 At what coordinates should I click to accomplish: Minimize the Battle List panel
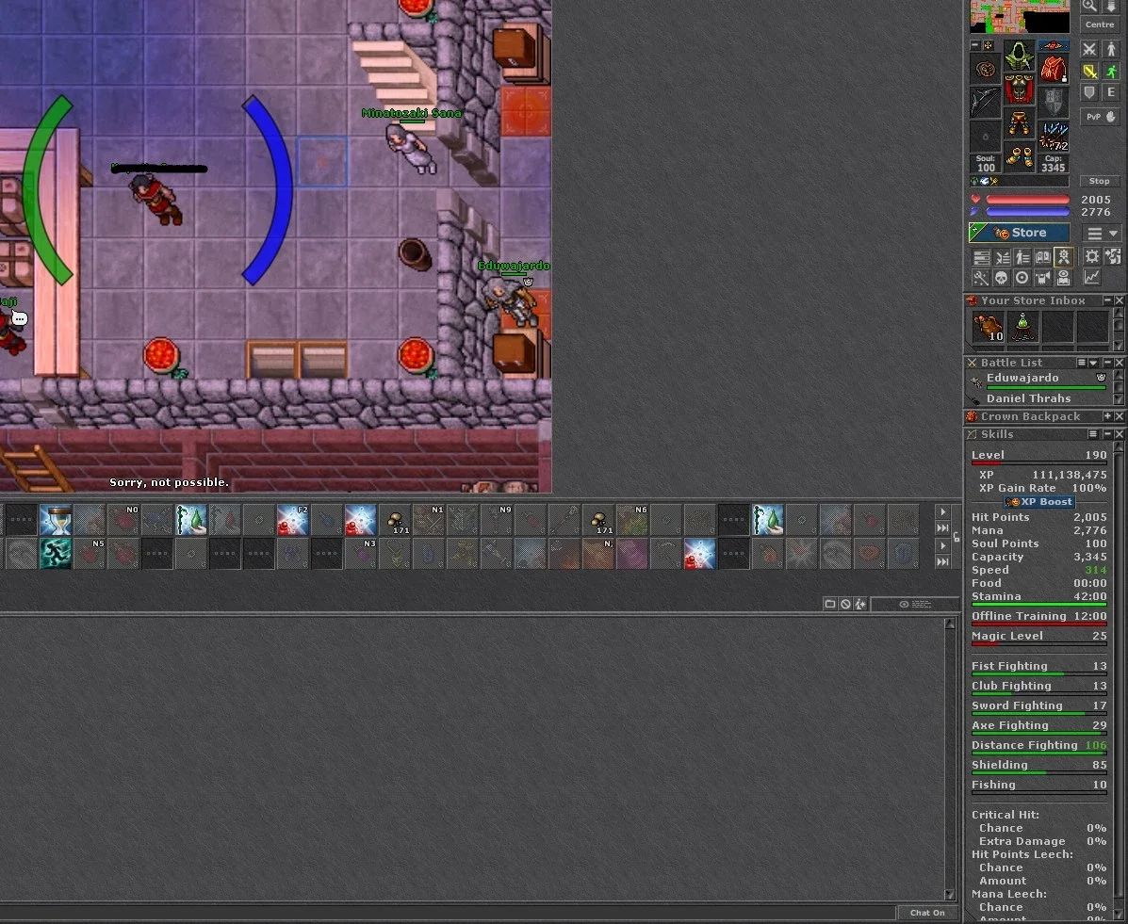tap(1108, 363)
